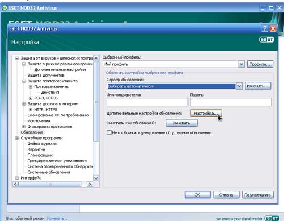Screen dimensions: 284x221
Task: Expand the 'HTTP, HTTPS' tree node
Action: 31,110
